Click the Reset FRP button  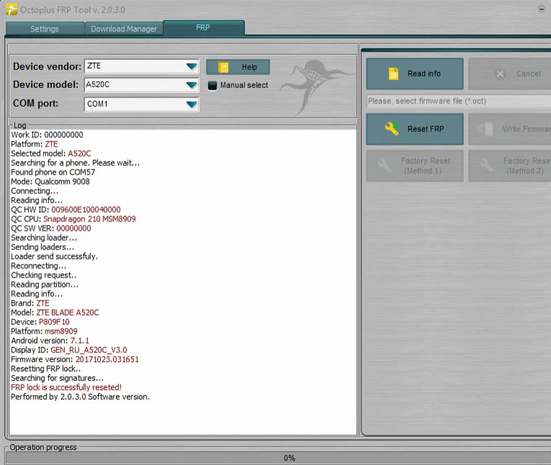point(415,129)
